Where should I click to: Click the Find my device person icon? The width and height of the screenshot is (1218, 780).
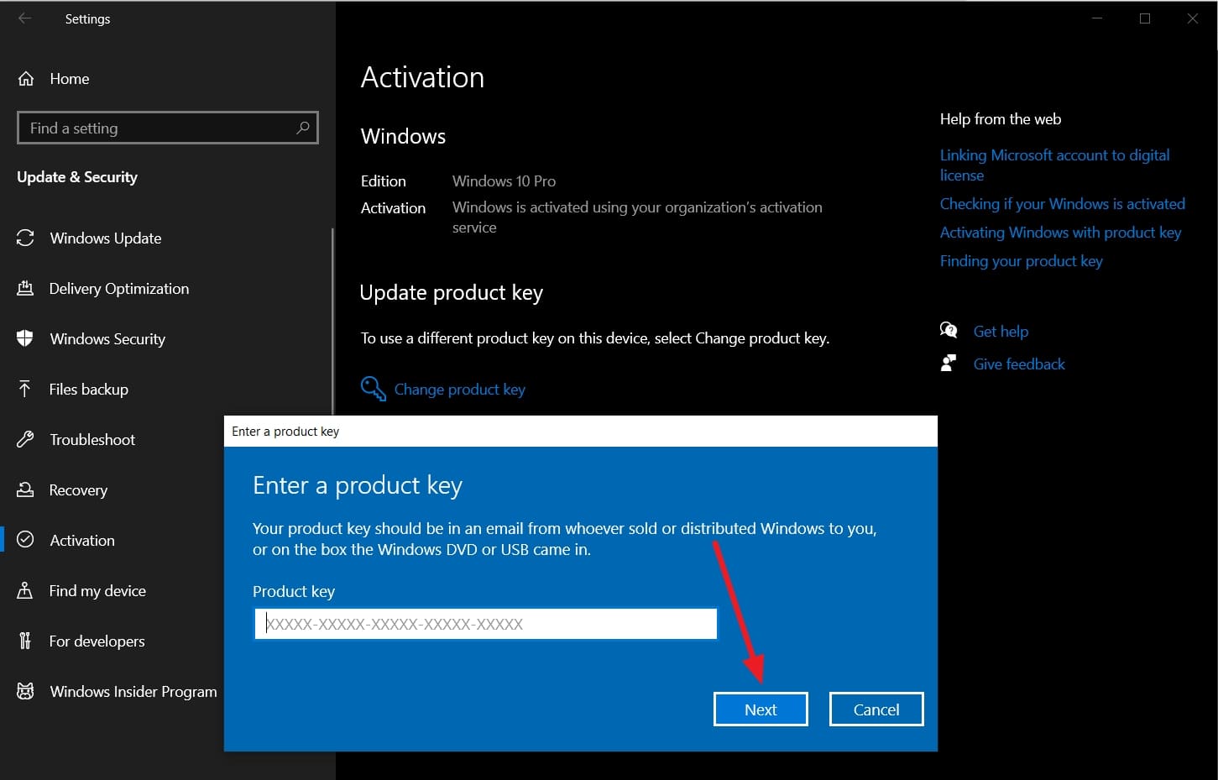pyautogui.click(x=25, y=590)
